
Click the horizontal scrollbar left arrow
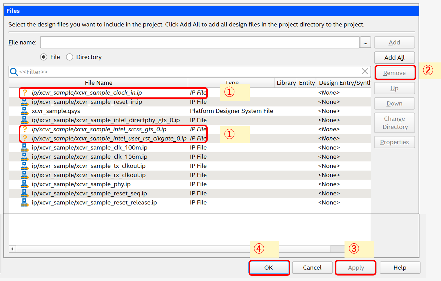(12, 249)
